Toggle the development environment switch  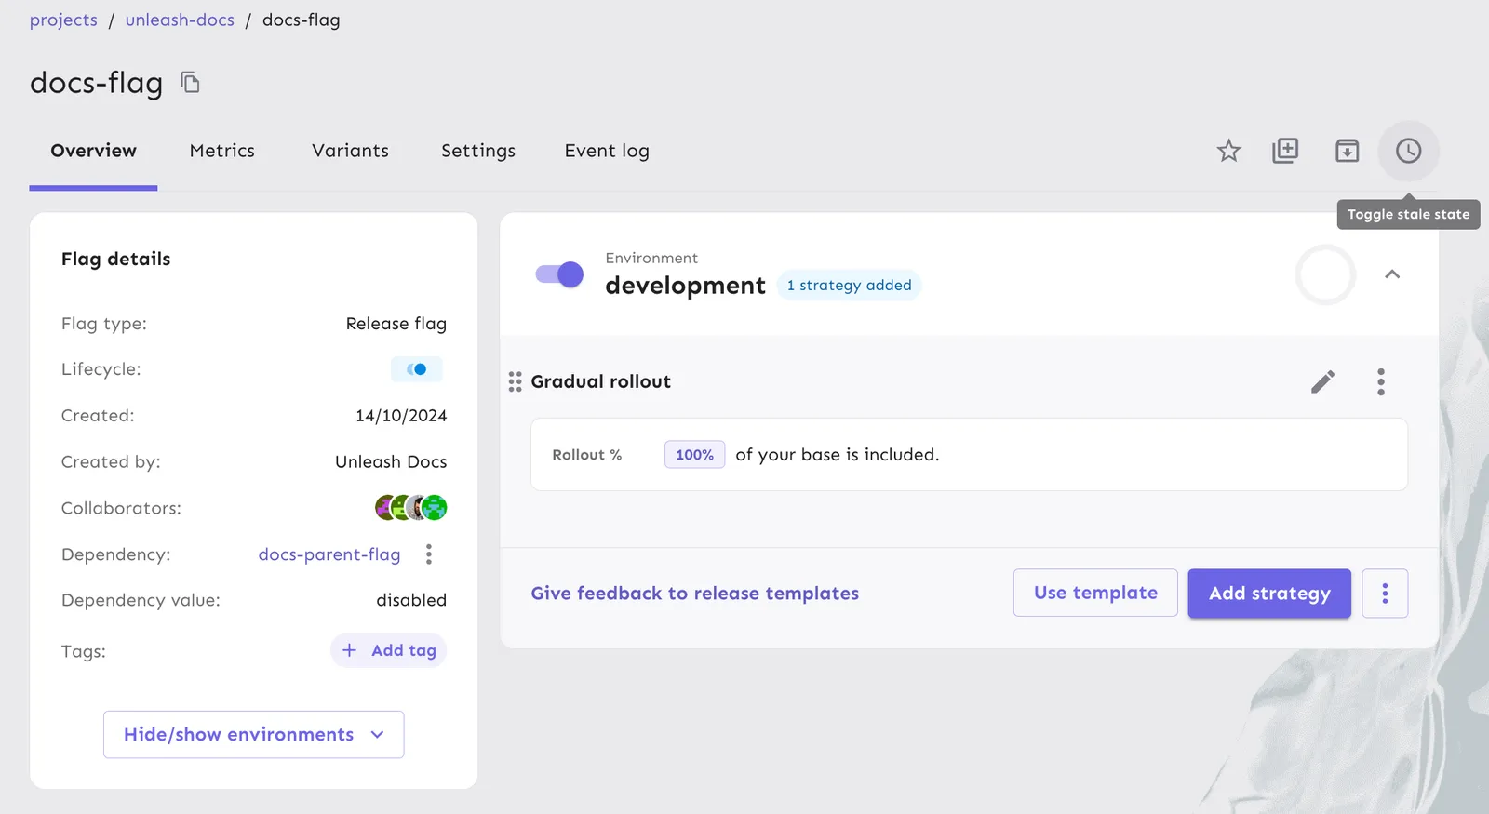559,274
